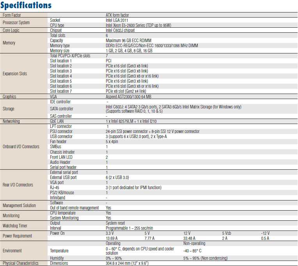Select 'Management Solution' category label

click(x=19, y=206)
